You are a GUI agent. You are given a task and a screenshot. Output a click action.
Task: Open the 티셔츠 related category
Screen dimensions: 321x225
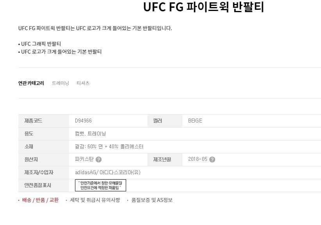[83, 83]
